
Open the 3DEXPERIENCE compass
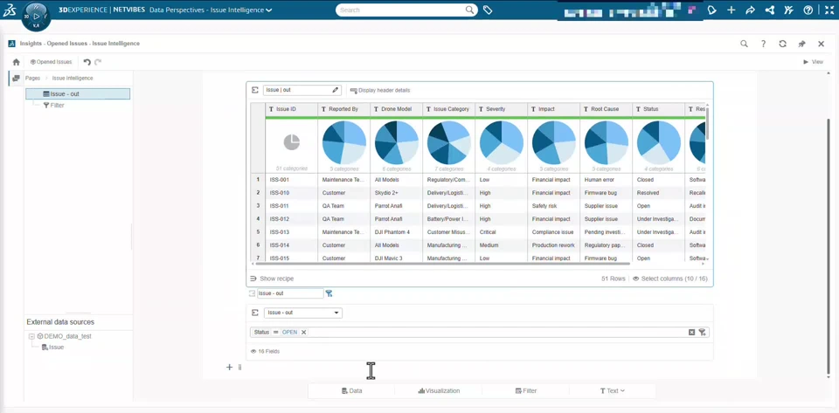[37, 16]
